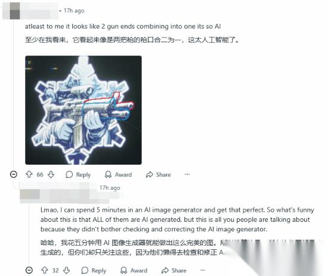Collapse the 32-point reply thread

(29, 270)
